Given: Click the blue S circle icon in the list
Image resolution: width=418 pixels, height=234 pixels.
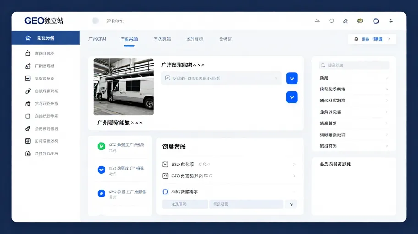Looking at the screenshot, I should (101, 193).
